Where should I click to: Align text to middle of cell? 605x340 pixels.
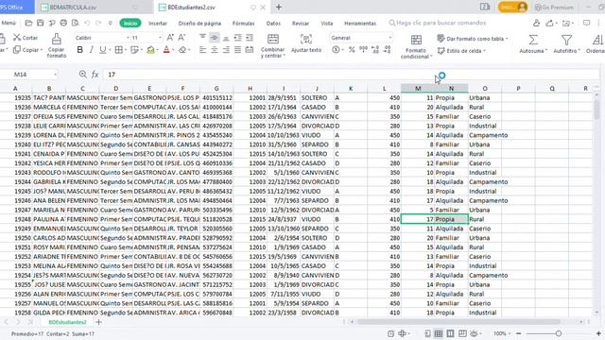tap(215, 38)
